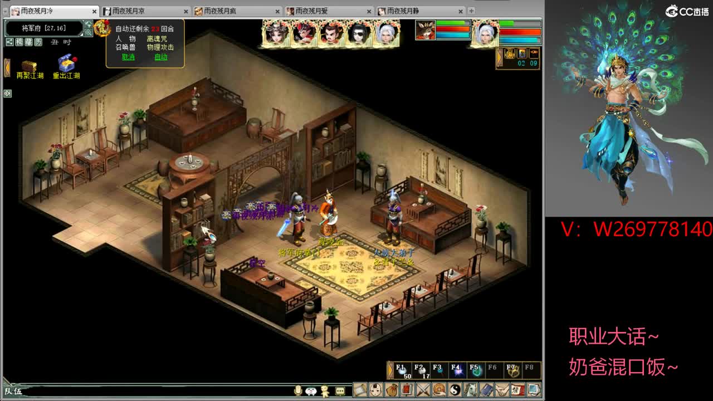
Task: Click the 榜 ranking icon
Action: coord(19,42)
